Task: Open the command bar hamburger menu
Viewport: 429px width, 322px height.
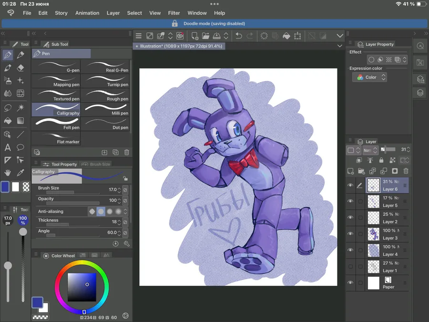Action: pyautogui.click(x=139, y=36)
